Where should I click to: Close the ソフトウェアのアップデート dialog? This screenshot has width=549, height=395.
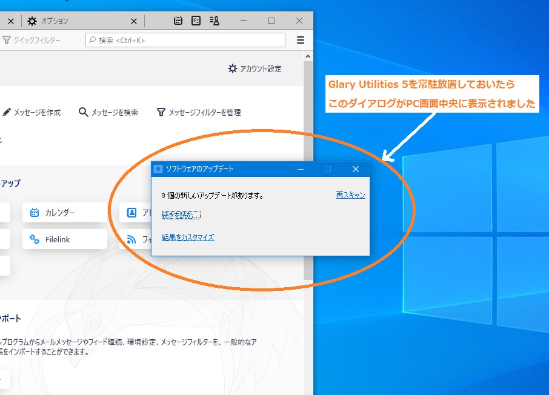coord(356,169)
